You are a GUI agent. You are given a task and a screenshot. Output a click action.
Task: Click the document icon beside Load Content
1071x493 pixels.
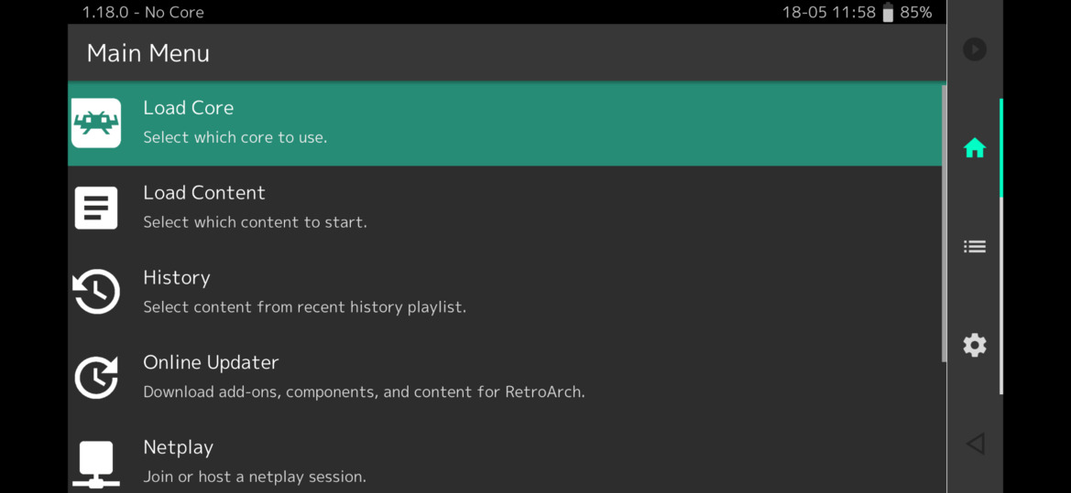(x=96, y=208)
